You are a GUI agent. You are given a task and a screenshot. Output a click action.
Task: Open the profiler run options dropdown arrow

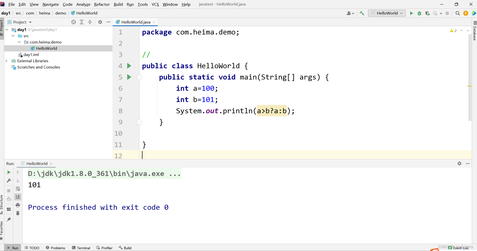441,13
